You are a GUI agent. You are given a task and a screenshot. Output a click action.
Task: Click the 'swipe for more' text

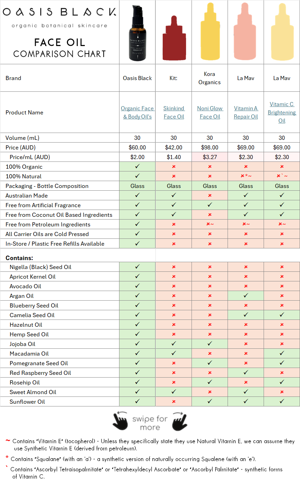[x=150, y=423]
